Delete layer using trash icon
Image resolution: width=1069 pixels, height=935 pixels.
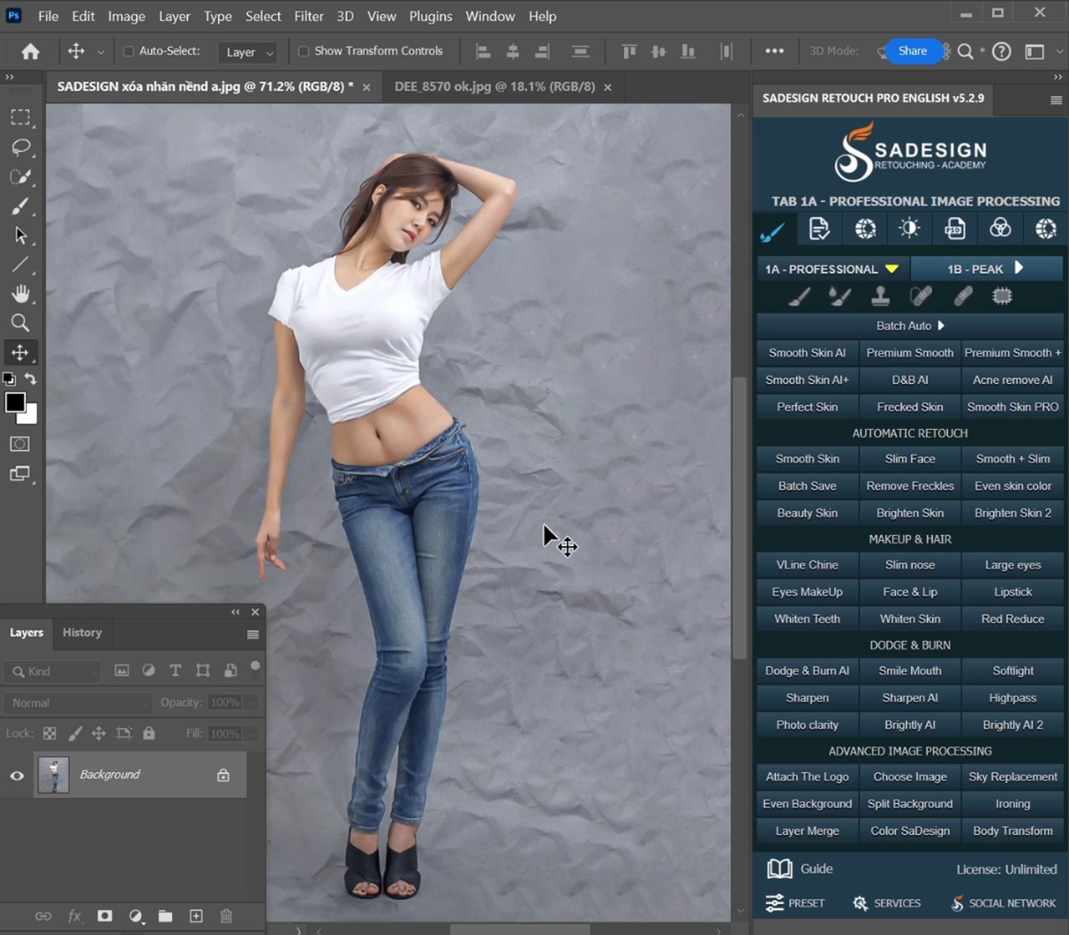pos(226,916)
